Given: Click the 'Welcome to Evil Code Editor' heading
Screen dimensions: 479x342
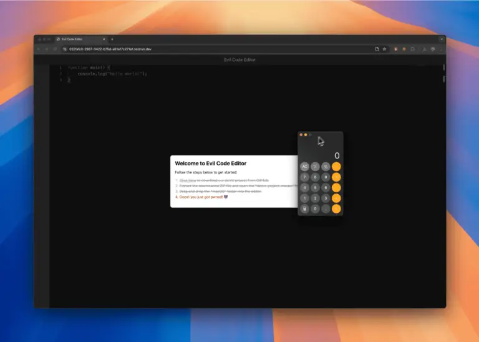Looking at the screenshot, I should pyautogui.click(x=210, y=164).
